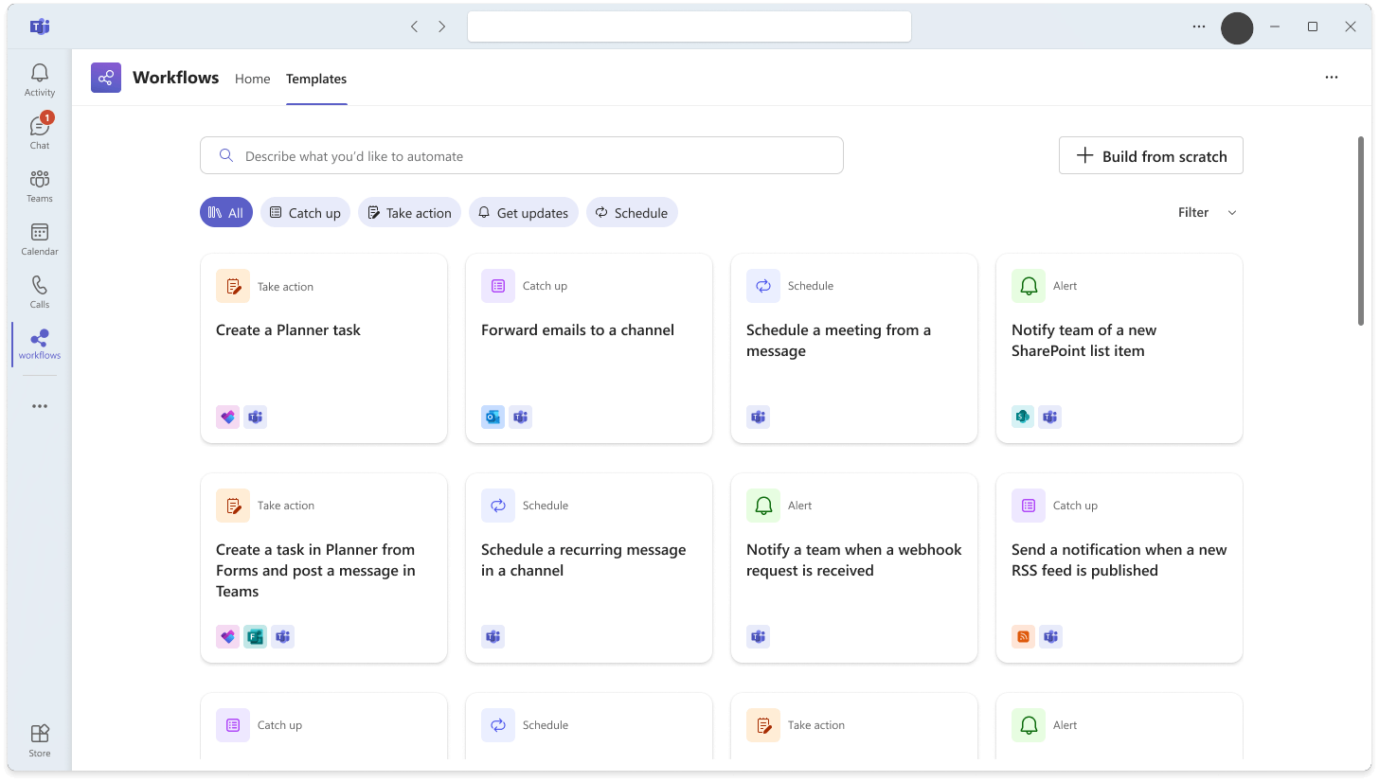Image resolution: width=1379 pixels, height=782 pixels.
Task: Expand the Filter dropdown
Action: point(1208,213)
